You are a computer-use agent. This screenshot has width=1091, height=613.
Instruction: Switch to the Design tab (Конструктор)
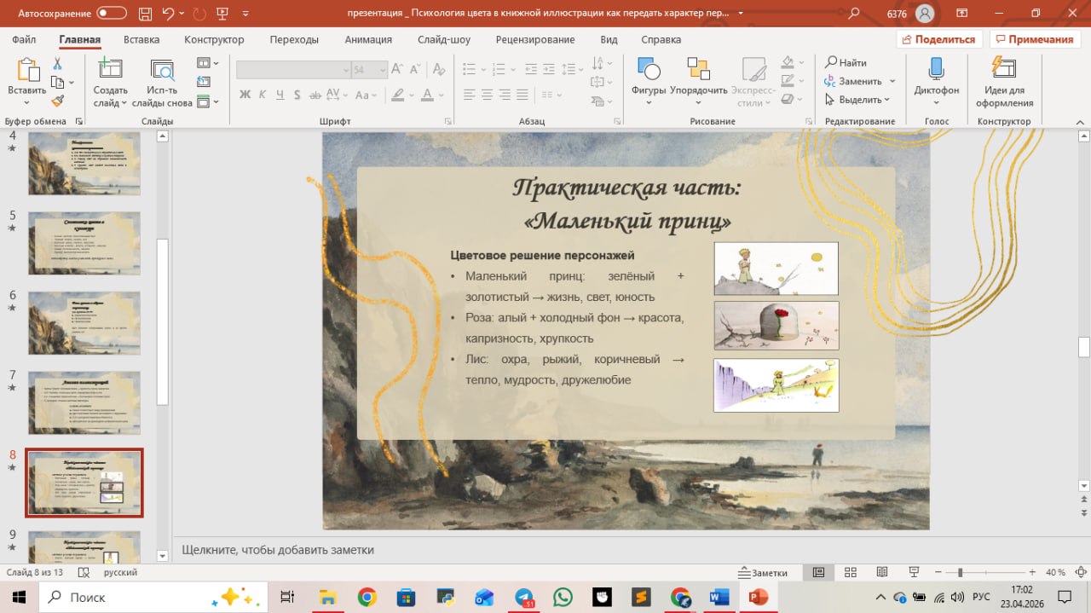coord(214,39)
